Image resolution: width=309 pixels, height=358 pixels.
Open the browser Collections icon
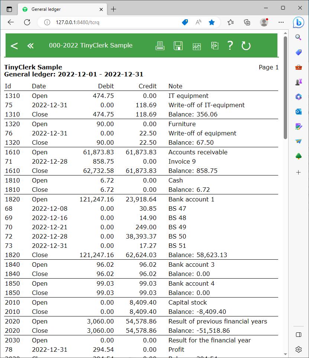(247, 22)
